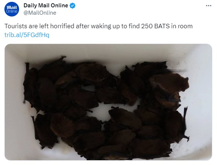This screenshot has height=165, width=217.
Task: Open the trib.al/5FGdfHq link
Action: click(27, 35)
